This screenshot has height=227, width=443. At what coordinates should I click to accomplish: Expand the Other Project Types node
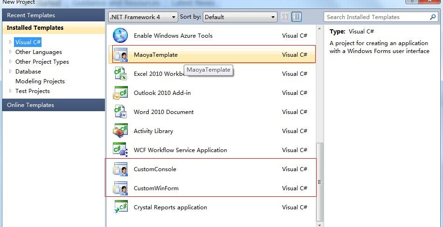(10, 61)
